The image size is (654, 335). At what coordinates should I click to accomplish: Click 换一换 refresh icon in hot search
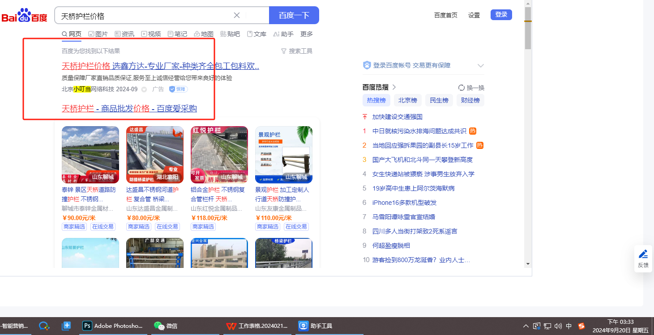pos(462,88)
